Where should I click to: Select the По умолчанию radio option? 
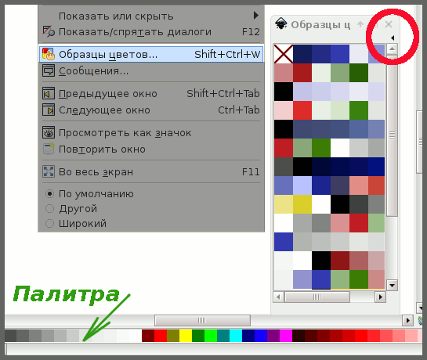click(x=49, y=194)
